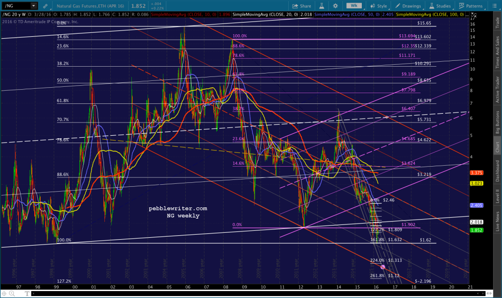The image size is (502, 298).
Task: Open the Studies menu
Action: point(440,6)
